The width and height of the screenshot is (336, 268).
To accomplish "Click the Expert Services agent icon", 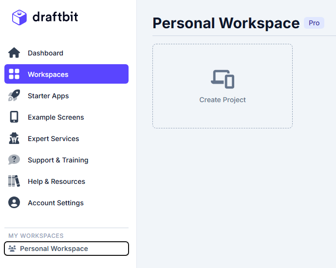I will tap(14, 138).
